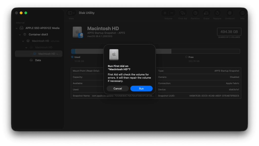Click the 494.38 GB capacity box
Screen dimensions: 259x146
pyautogui.click(x=229, y=32)
